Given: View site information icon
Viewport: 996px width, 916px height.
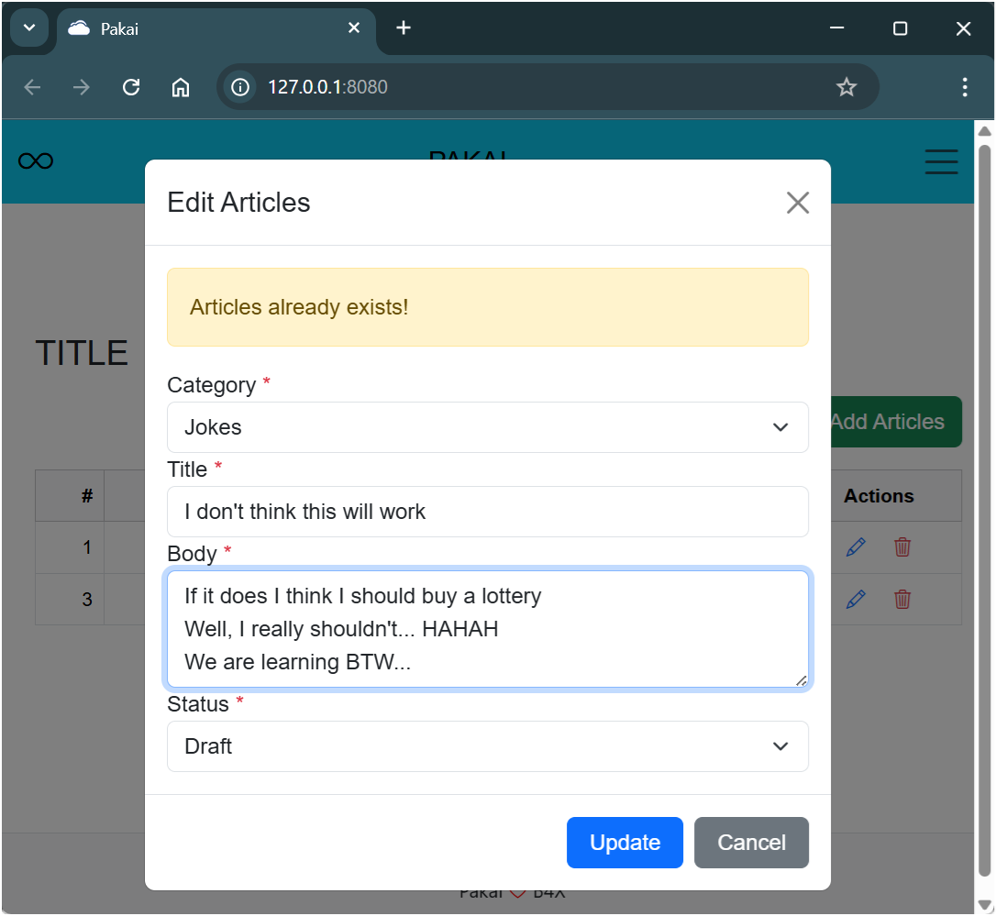Looking at the screenshot, I should [240, 87].
